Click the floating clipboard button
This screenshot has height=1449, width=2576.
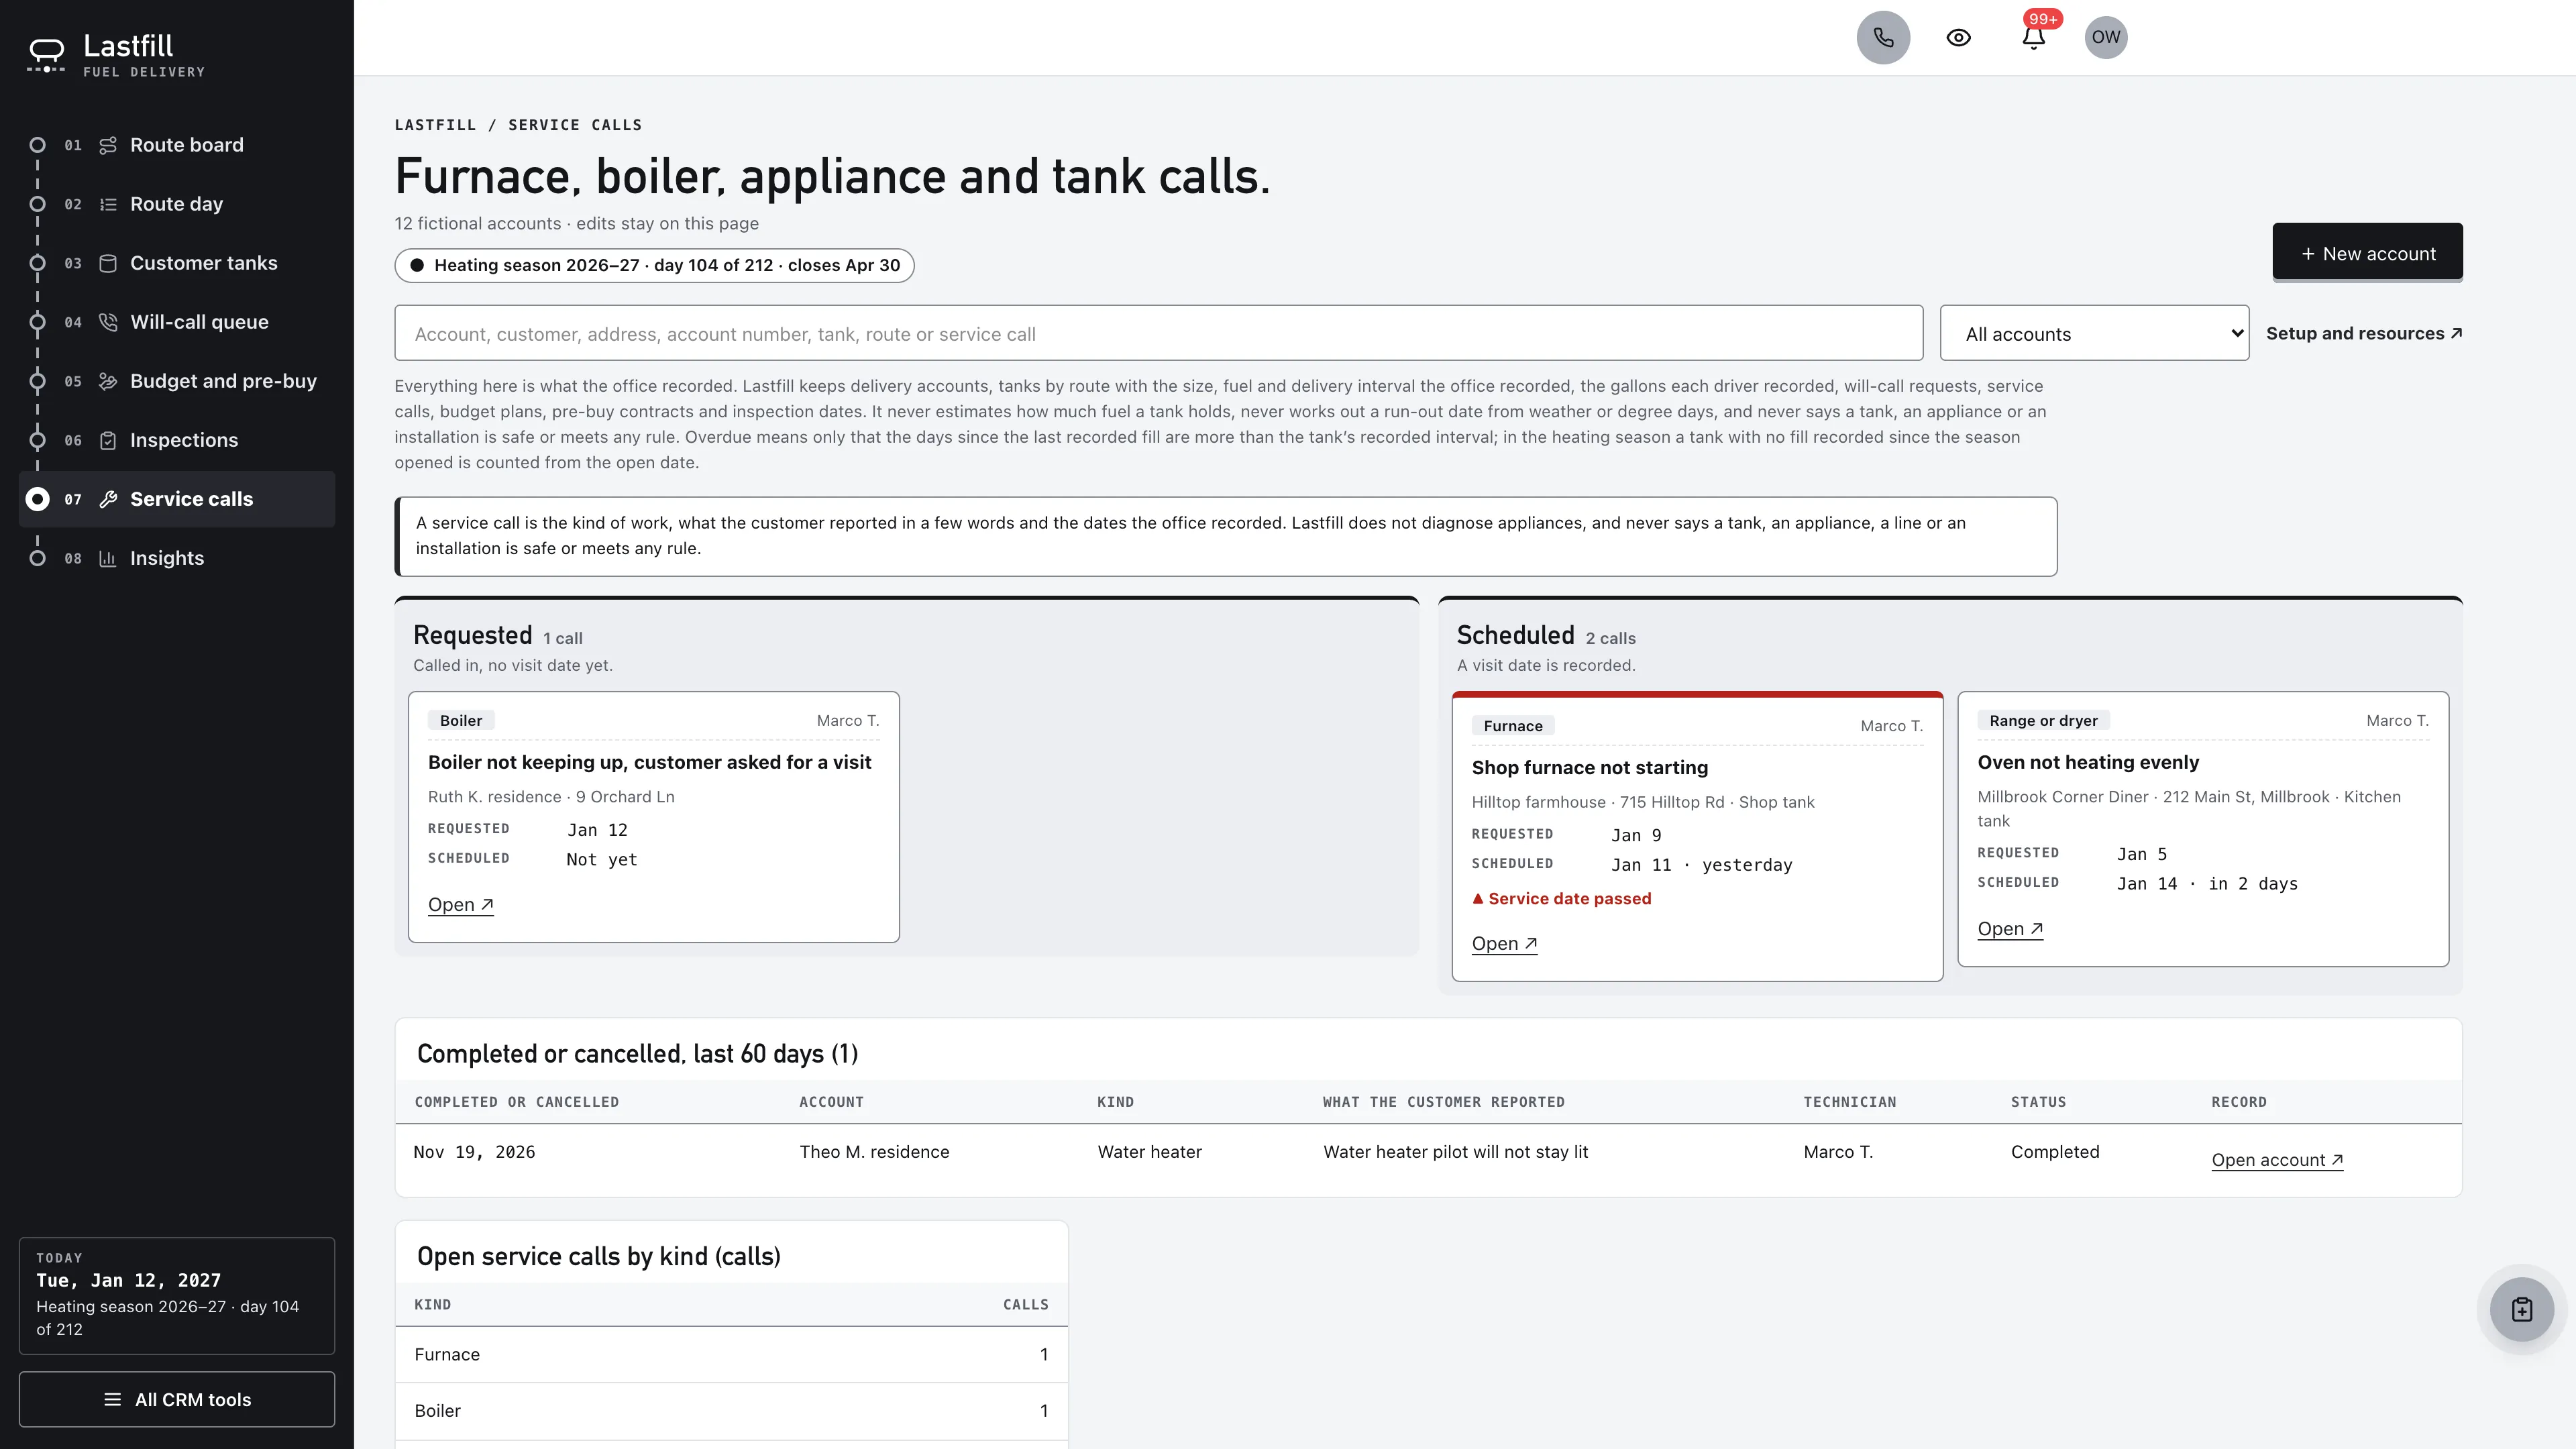[2521, 1309]
